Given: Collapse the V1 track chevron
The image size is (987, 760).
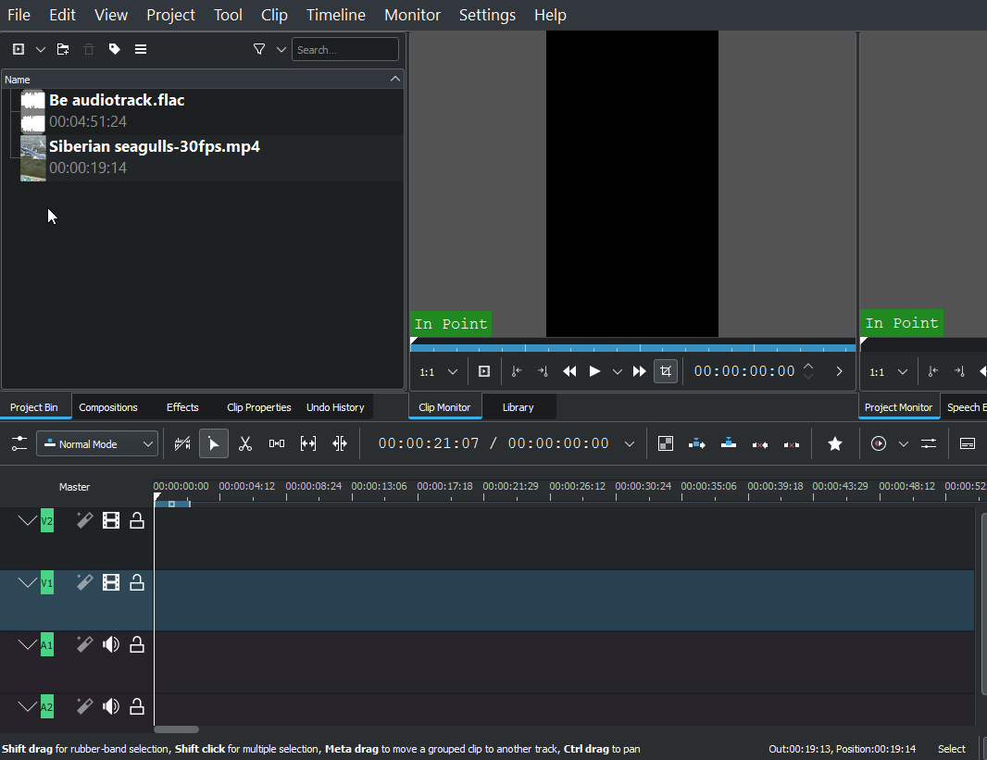Looking at the screenshot, I should [x=27, y=582].
